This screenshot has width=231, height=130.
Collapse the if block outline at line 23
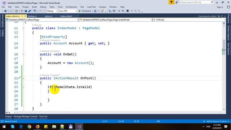[23, 87]
